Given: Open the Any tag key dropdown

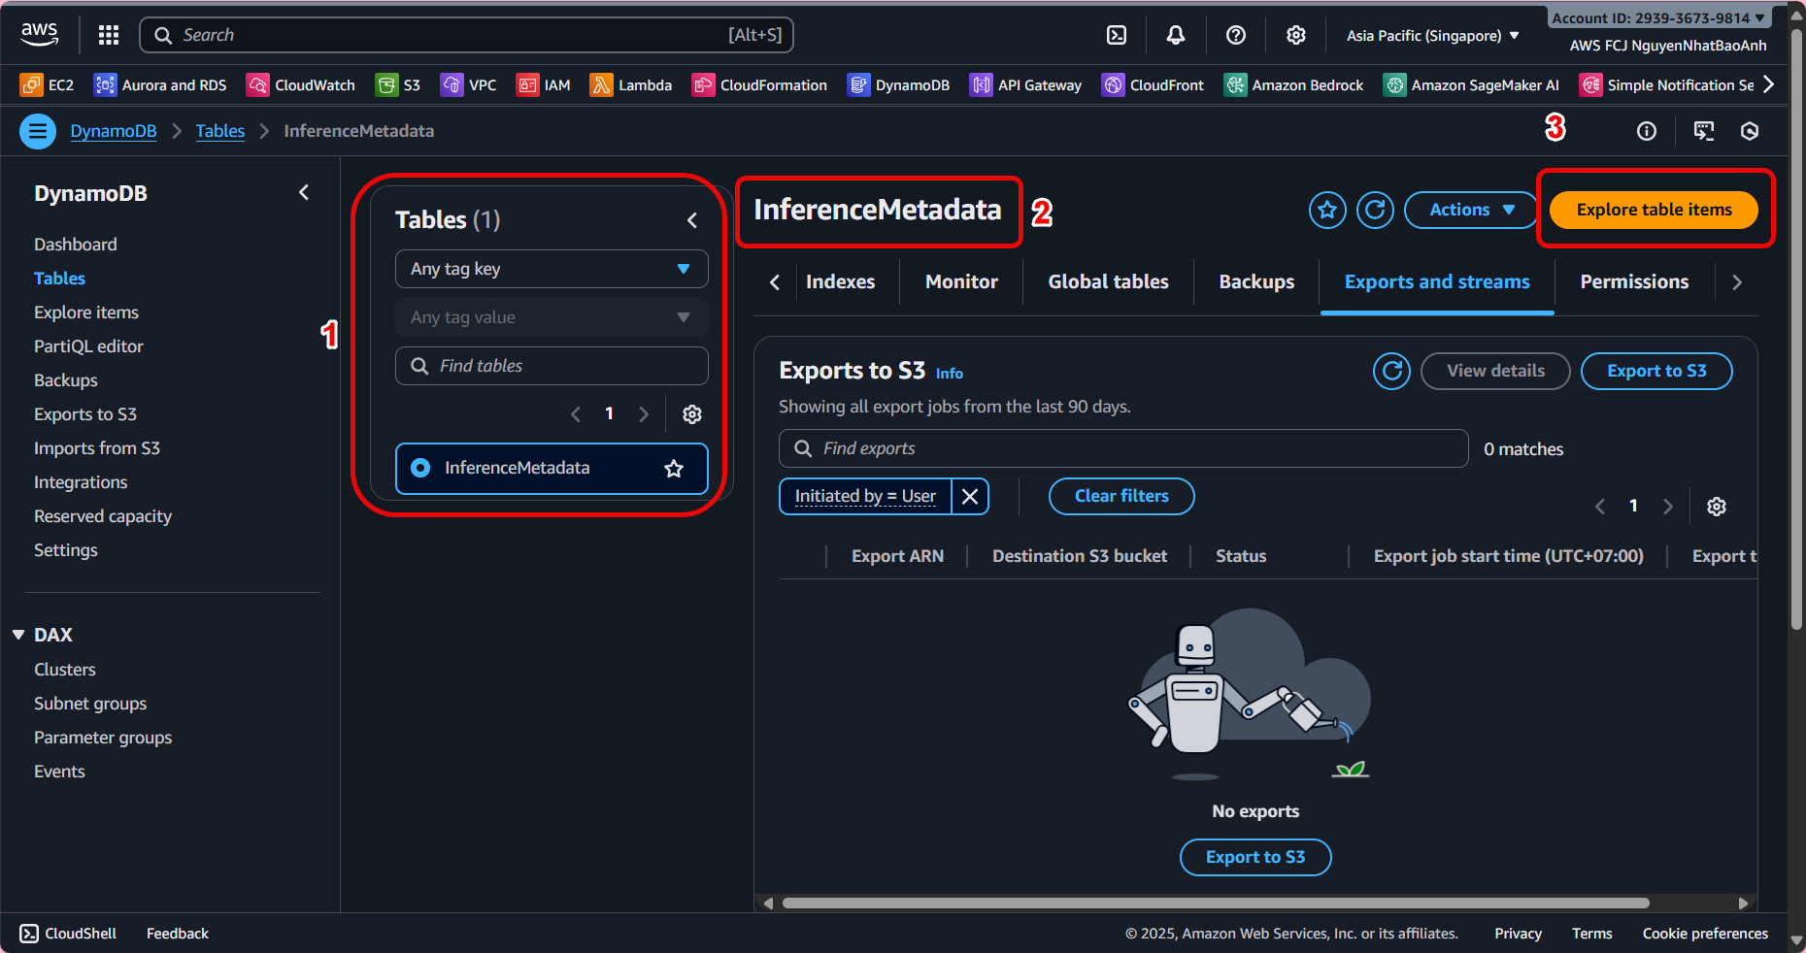Looking at the screenshot, I should tap(552, 269).
